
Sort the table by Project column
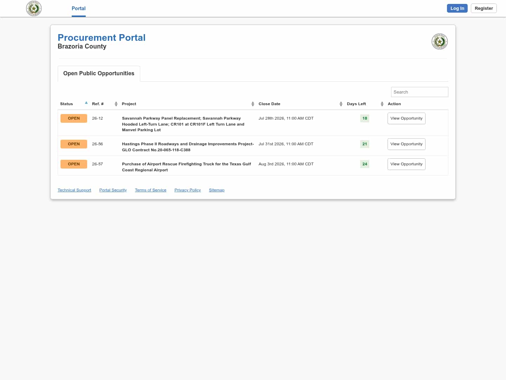pyautogui.click(x=253, y=104)
